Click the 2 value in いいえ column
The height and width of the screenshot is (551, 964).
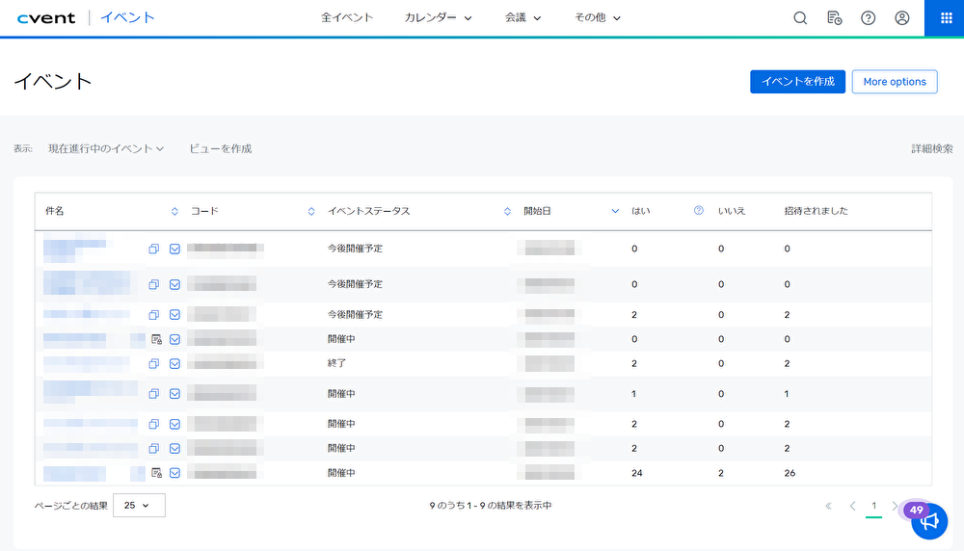[720, 473]
